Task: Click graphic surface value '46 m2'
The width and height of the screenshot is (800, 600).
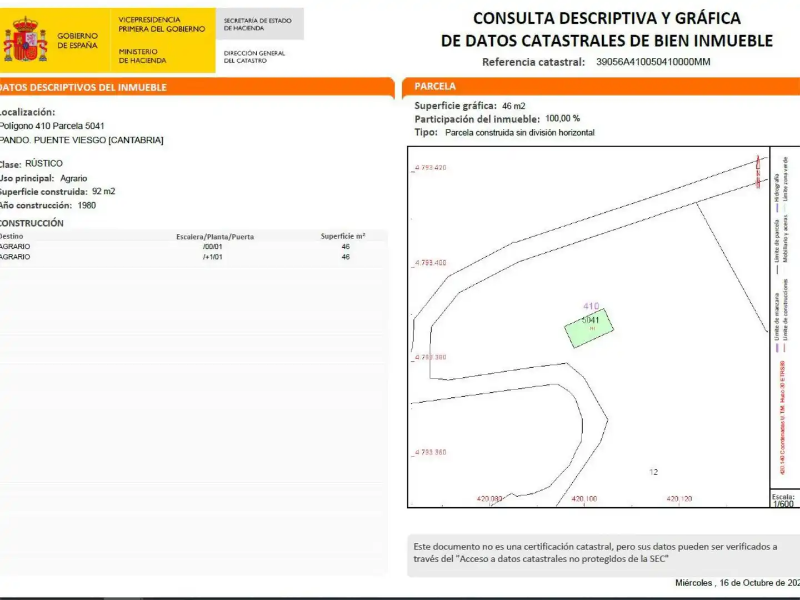Action: pyautogui.click(x=513, y=106)
